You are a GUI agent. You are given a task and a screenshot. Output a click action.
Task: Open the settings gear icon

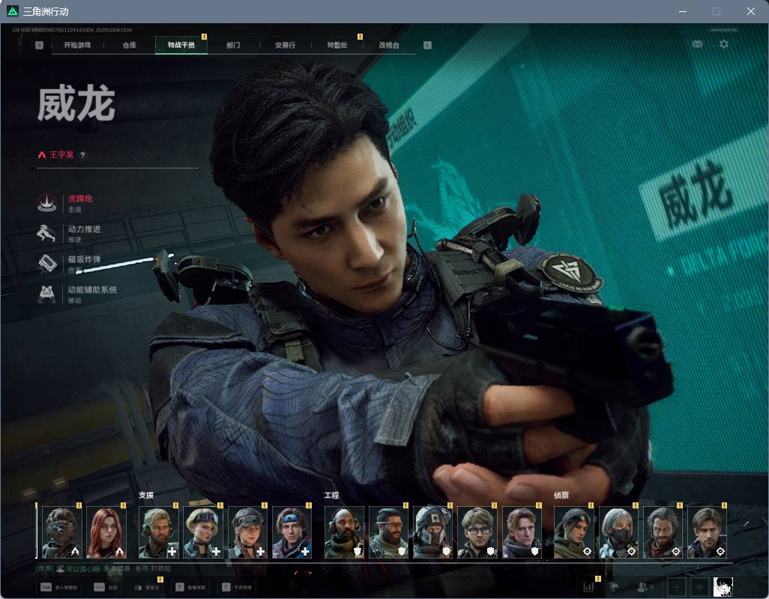click(x=724, y=44)
